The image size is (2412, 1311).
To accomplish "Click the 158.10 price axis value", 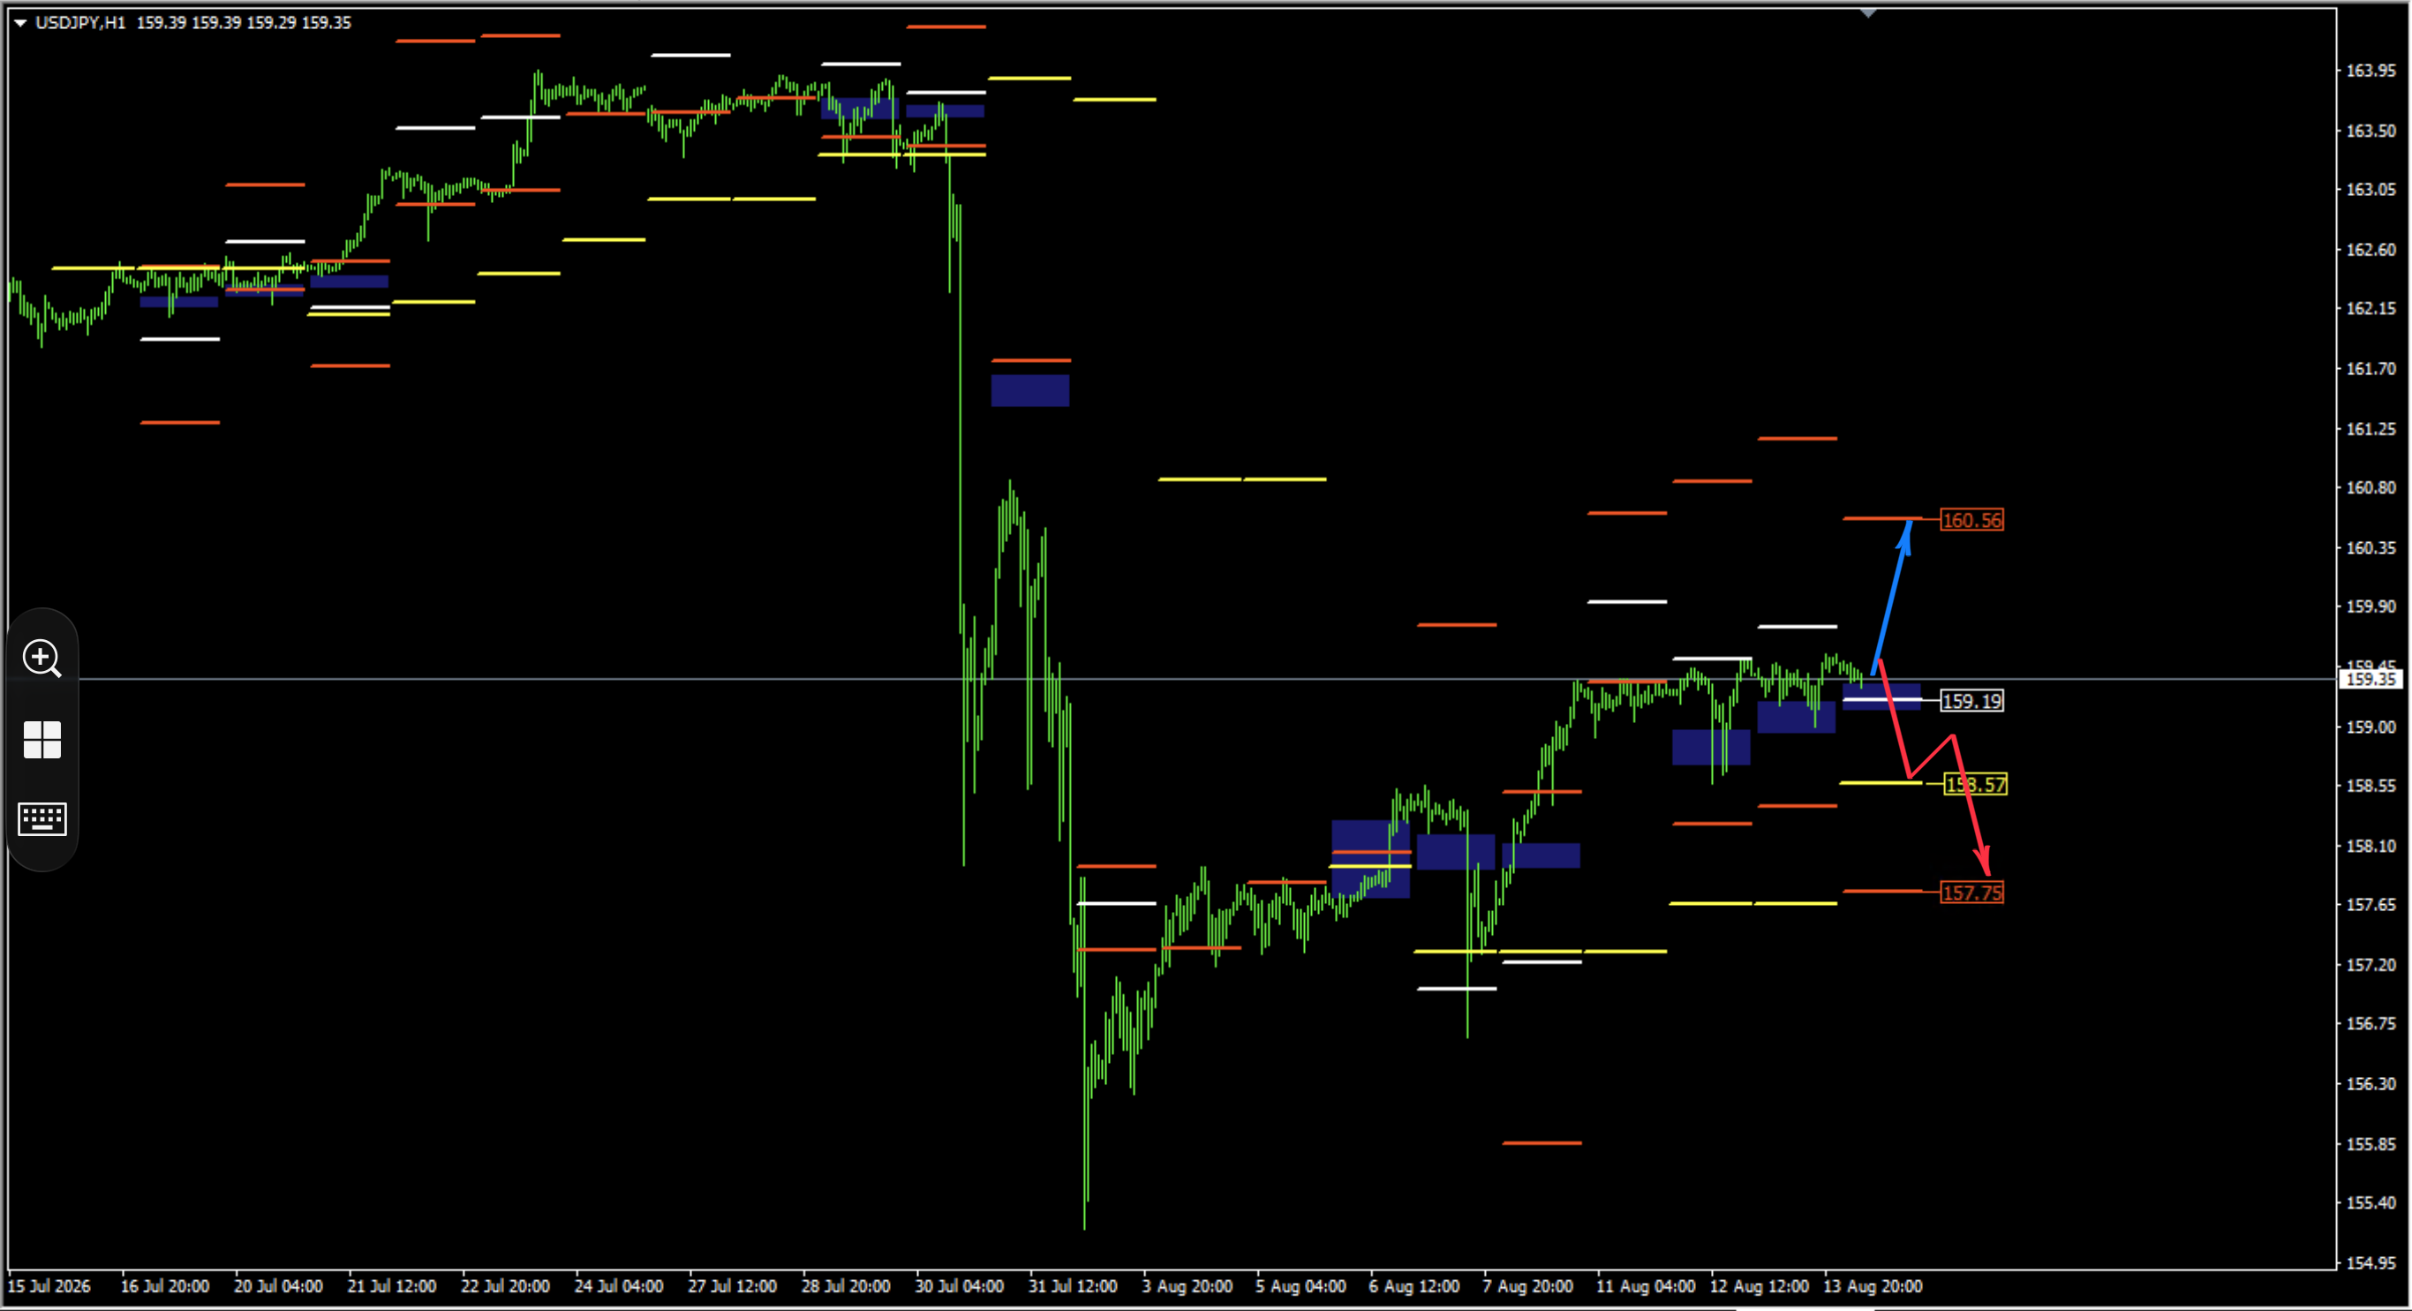I will point(2371,846).
